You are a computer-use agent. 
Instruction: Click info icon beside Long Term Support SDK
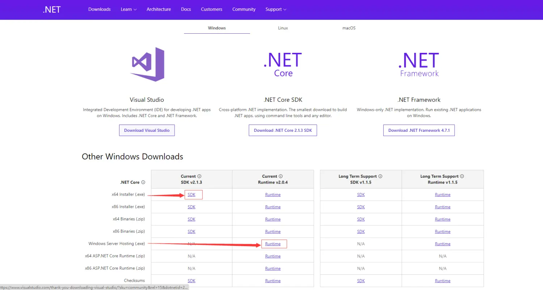380,176
